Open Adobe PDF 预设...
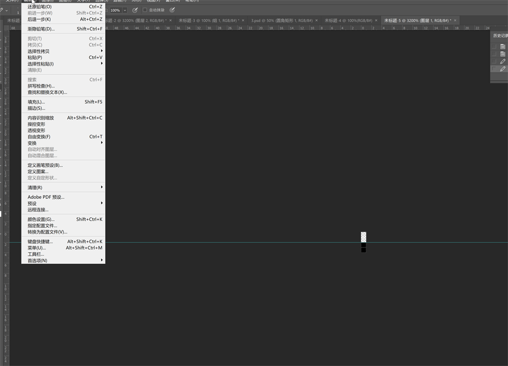The image size is (508, 366). coord(63,197)
